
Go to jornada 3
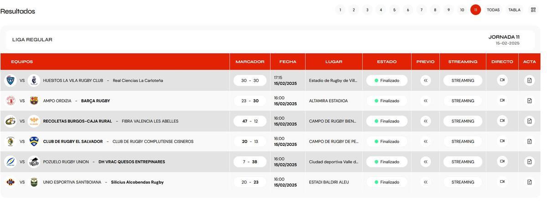pos(367,10)
